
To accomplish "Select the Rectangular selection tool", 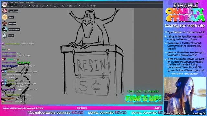I will click(x=83, y=6).
